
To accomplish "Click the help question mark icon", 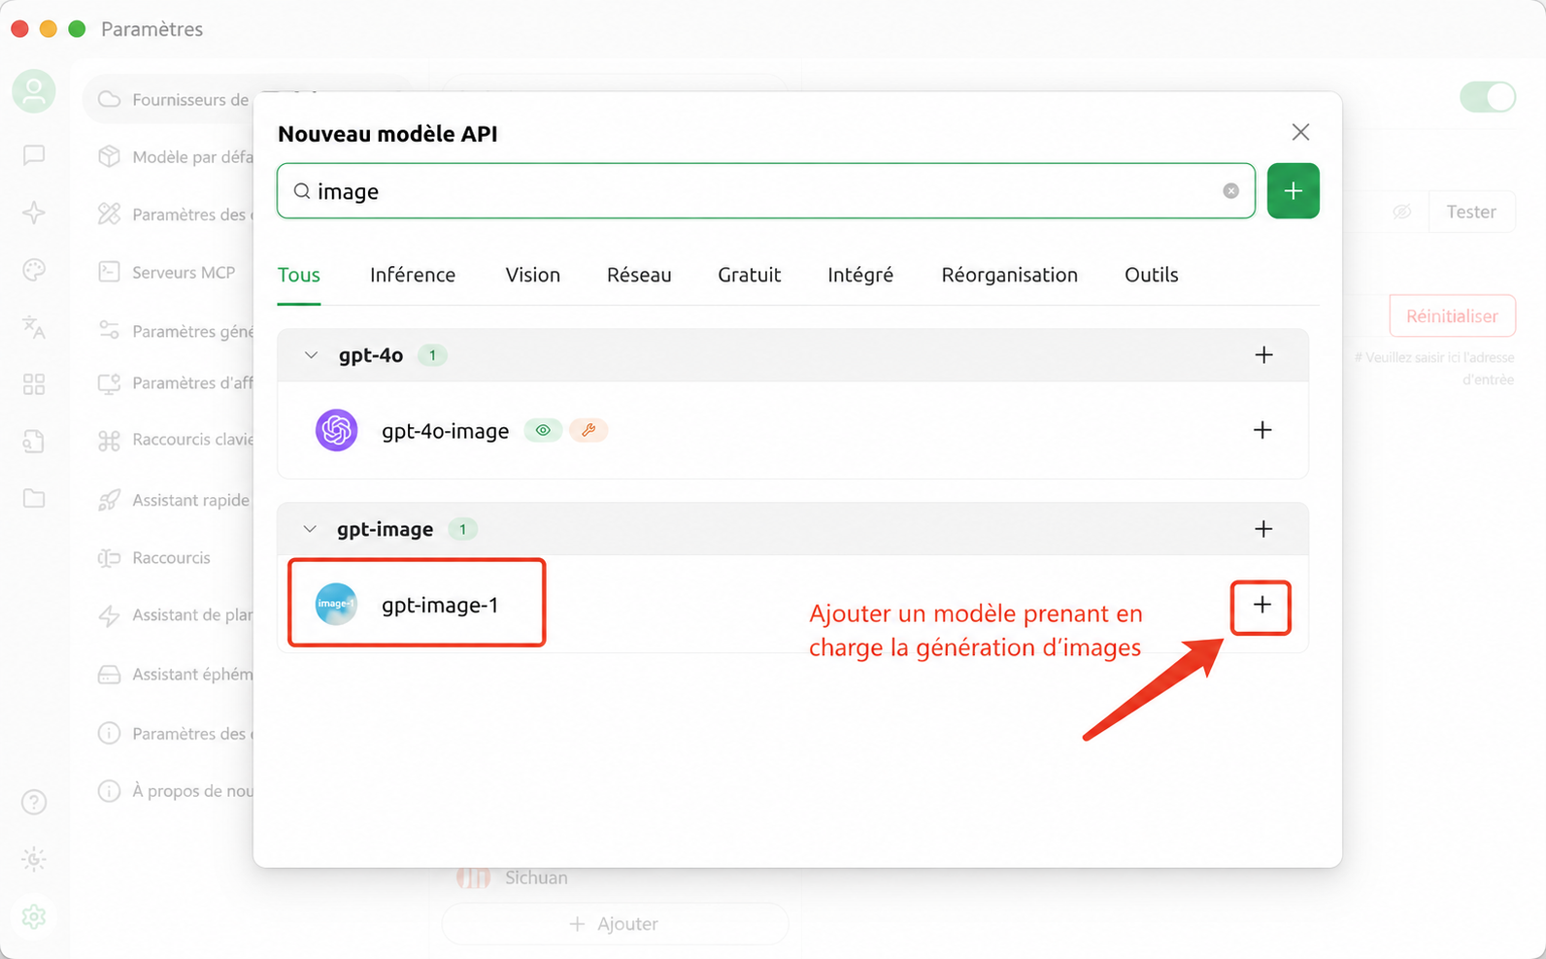I will click(34, 802).
